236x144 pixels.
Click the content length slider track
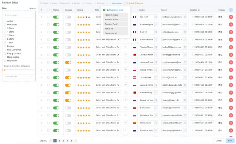click(x=19, y=70)
